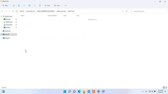Open Desktop in Quick access
This screenshot has width=168, height=94.
(8, 19)
